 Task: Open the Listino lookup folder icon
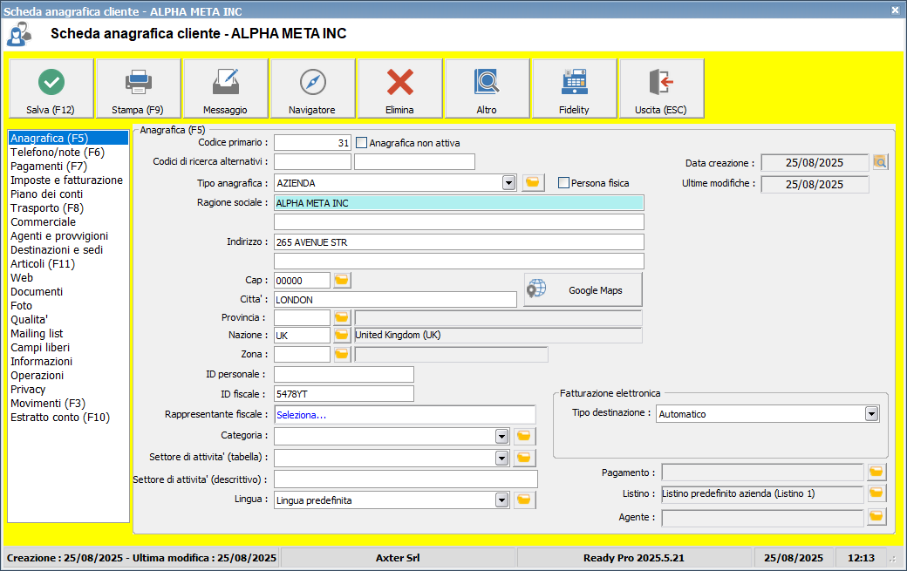pos(876,493)
